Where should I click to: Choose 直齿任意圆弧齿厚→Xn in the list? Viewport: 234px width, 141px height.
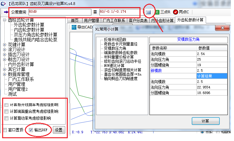point(123,74)
